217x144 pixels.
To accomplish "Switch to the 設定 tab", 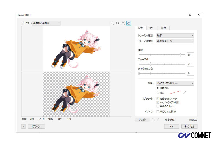I will pos(140,28).
